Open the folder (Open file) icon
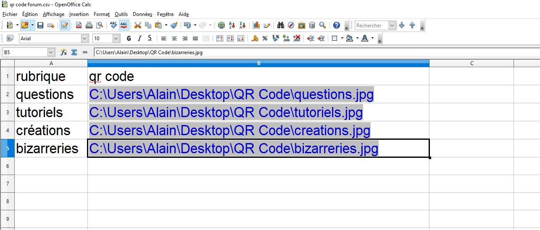 click(x=25, y=25)
